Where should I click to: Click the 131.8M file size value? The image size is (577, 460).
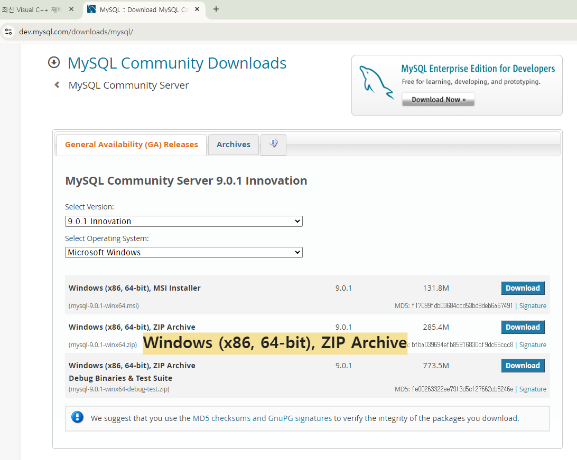(436, 288)
